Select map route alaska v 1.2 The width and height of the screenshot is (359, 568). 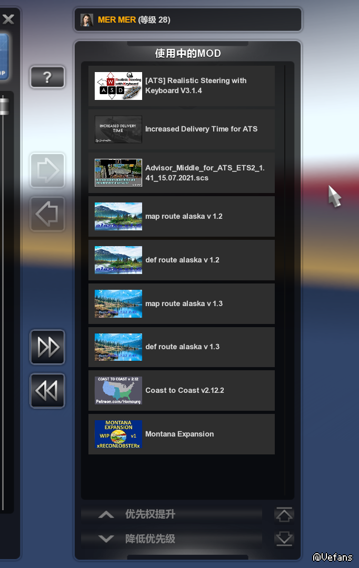click(x=181, y=217)
